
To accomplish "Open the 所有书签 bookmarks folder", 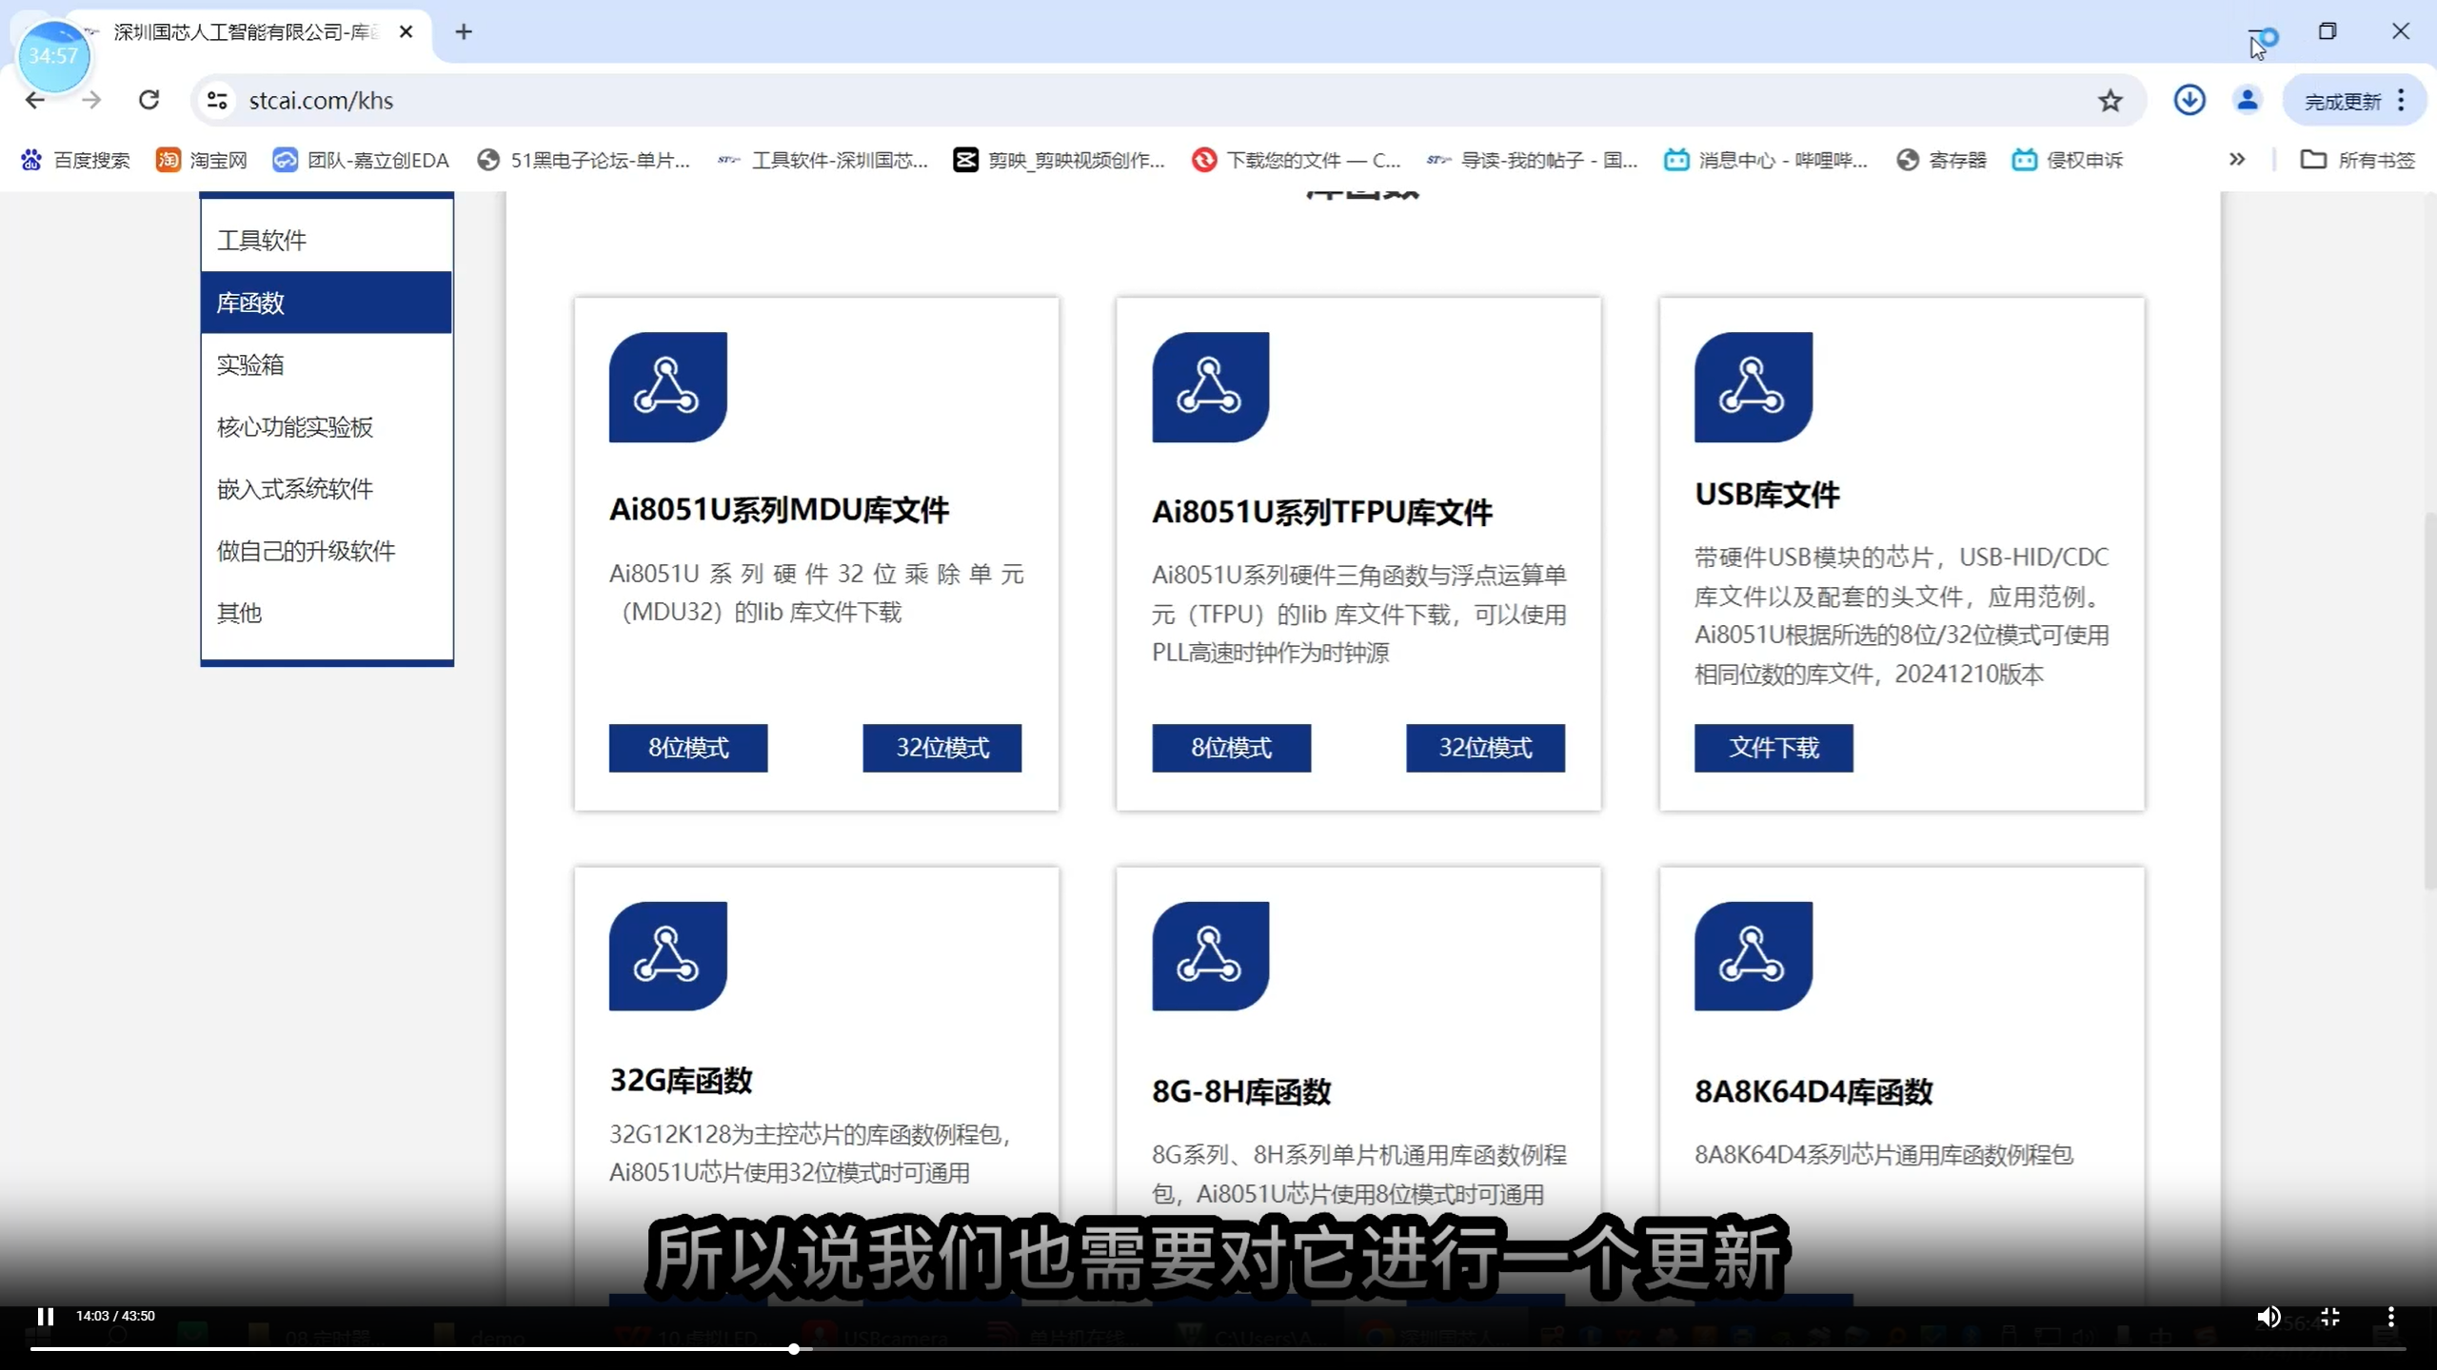I will click(x=2359, y=160).
